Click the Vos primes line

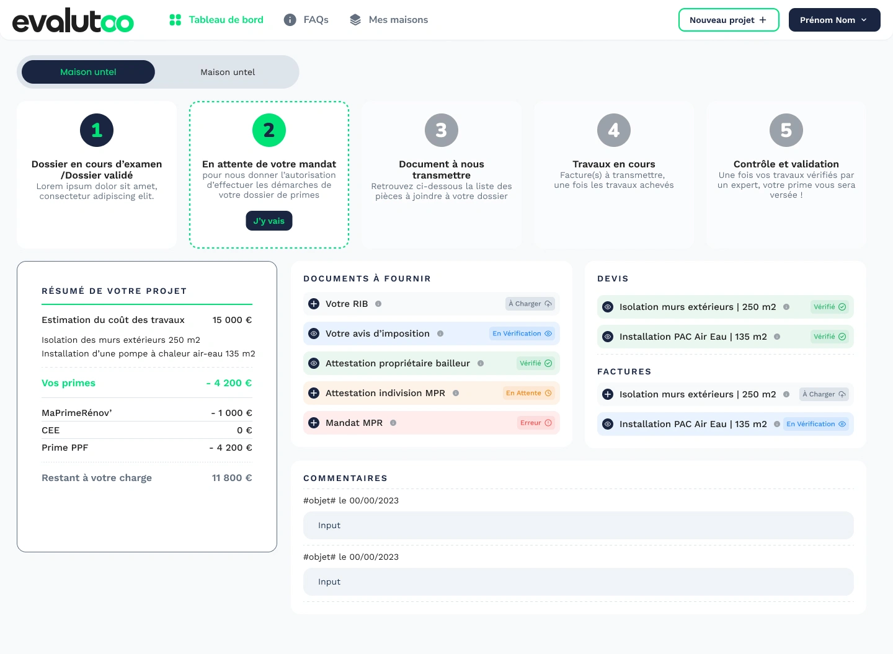[x=147, y=383]
